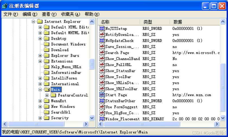Select the Document Windows key
Image resolution: width=228 pixels, height=137 pixels.
tap(68, 44)
